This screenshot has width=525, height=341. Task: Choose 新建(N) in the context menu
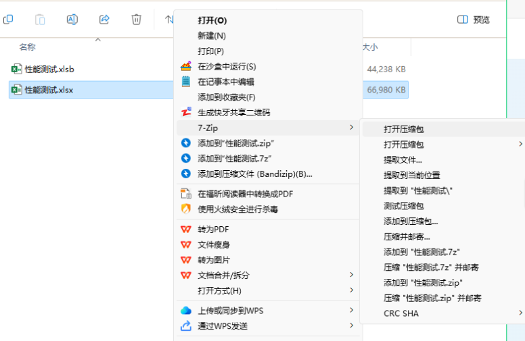click(268, 36)
